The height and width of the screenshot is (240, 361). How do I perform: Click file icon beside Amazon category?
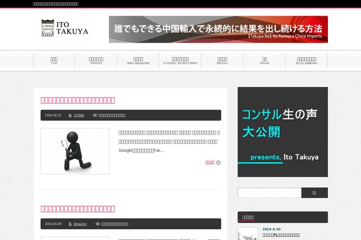70,224
